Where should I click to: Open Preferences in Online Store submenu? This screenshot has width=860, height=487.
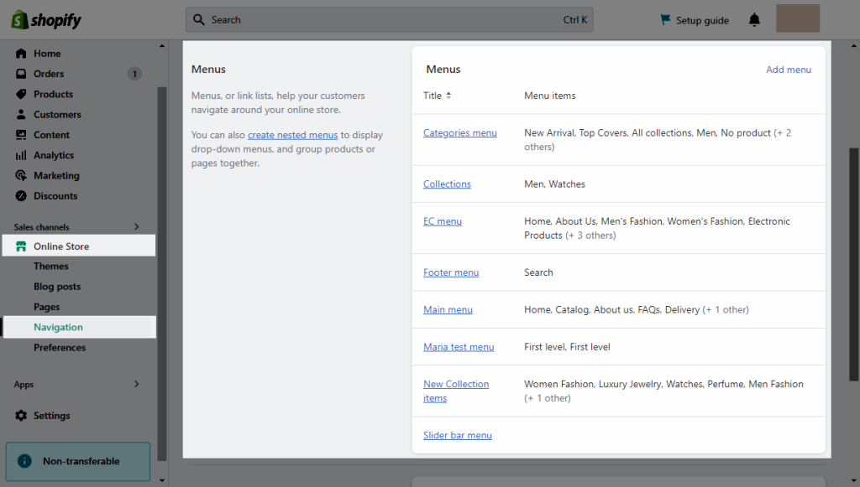coord(60,348)
